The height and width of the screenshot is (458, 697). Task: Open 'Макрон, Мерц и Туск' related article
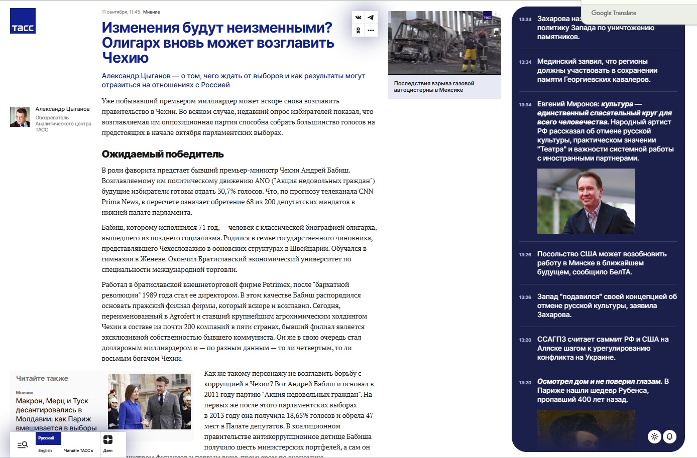tap(56, 414)
